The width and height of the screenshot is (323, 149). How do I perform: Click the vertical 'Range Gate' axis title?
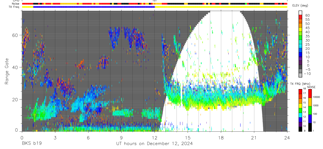coord(7,71)
